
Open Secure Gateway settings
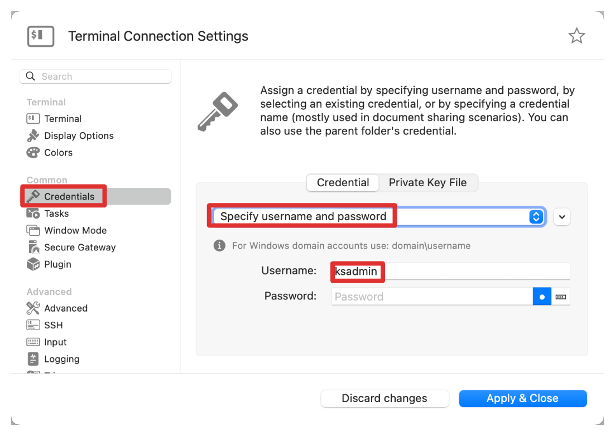79,247
